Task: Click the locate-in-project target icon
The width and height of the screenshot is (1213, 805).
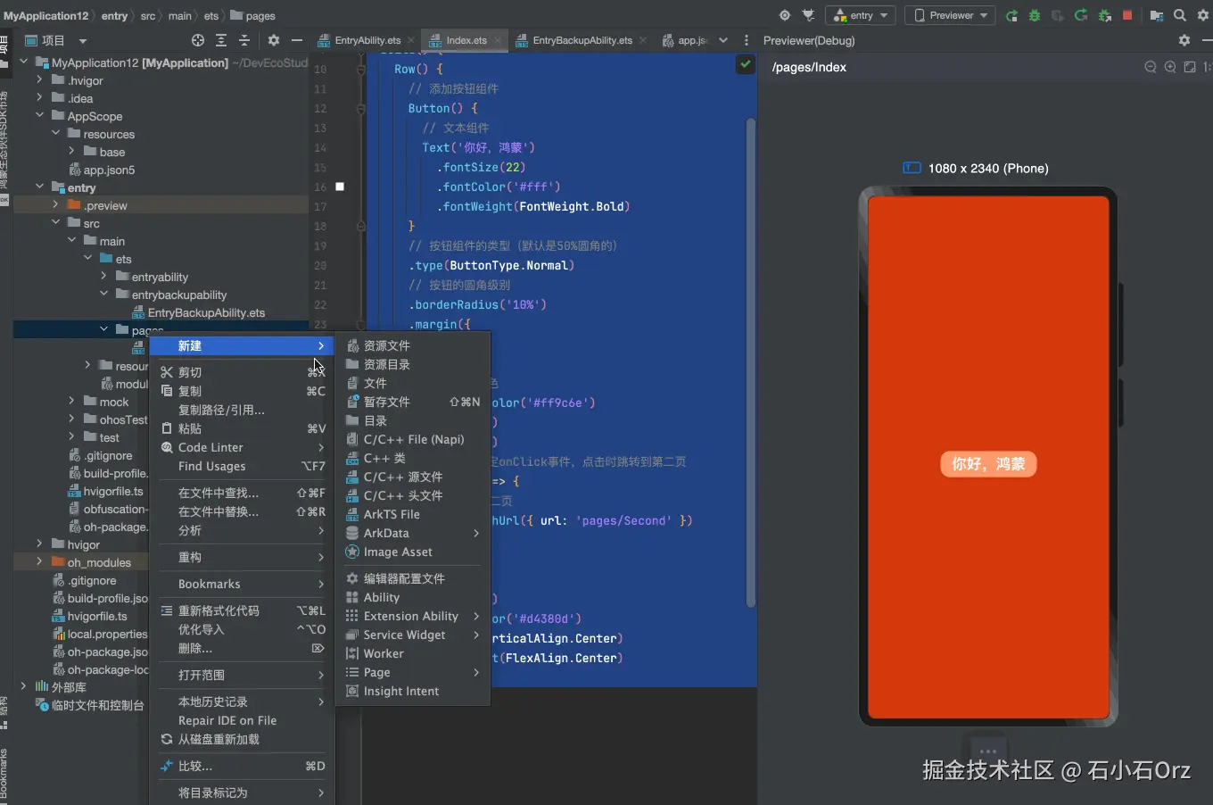Action: pyautogui.click(x=198, y=40)
